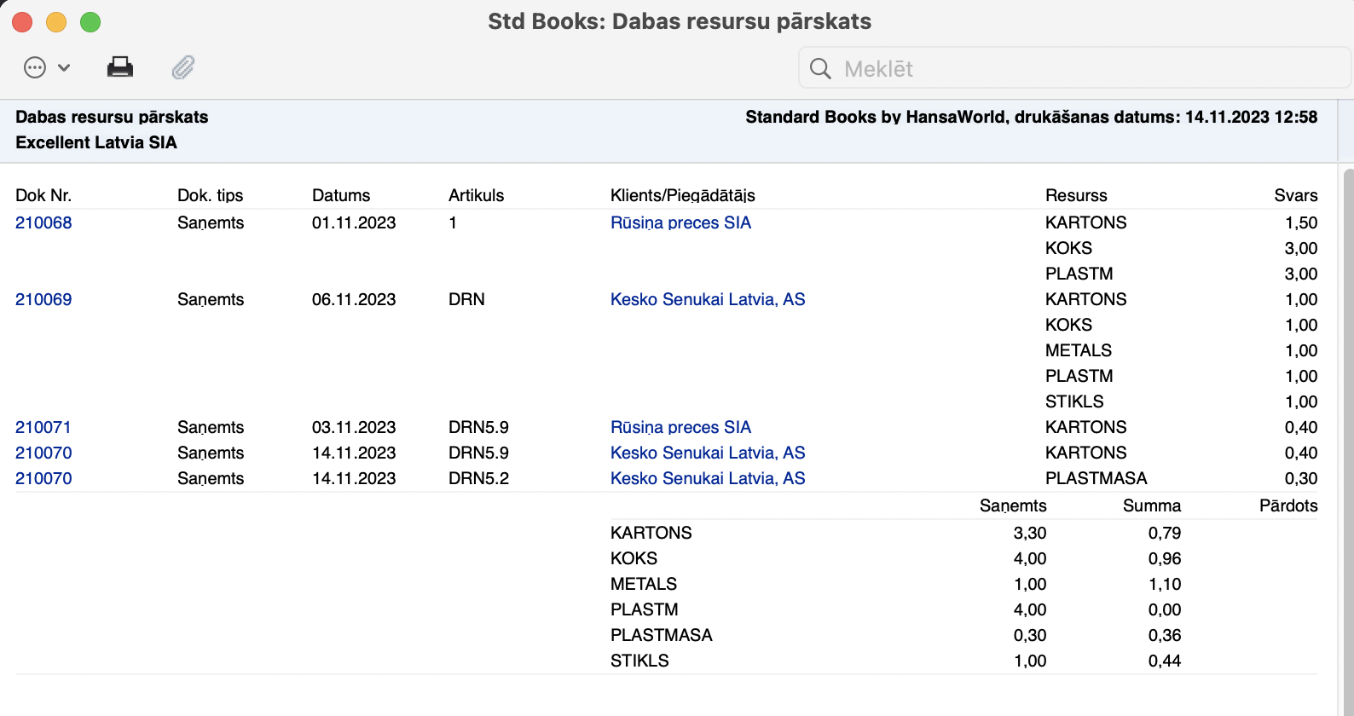Click KOKS in the summary section

tap(634, 558)
